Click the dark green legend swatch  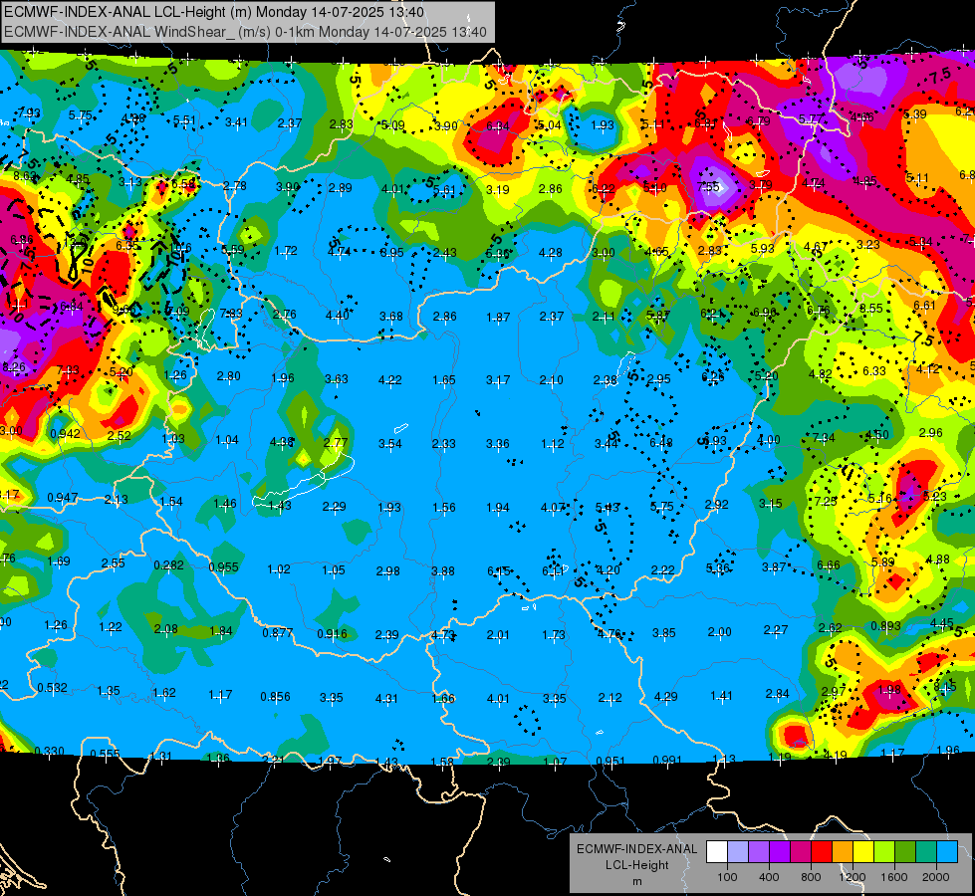pyautogui.click(x=905, y=852)
